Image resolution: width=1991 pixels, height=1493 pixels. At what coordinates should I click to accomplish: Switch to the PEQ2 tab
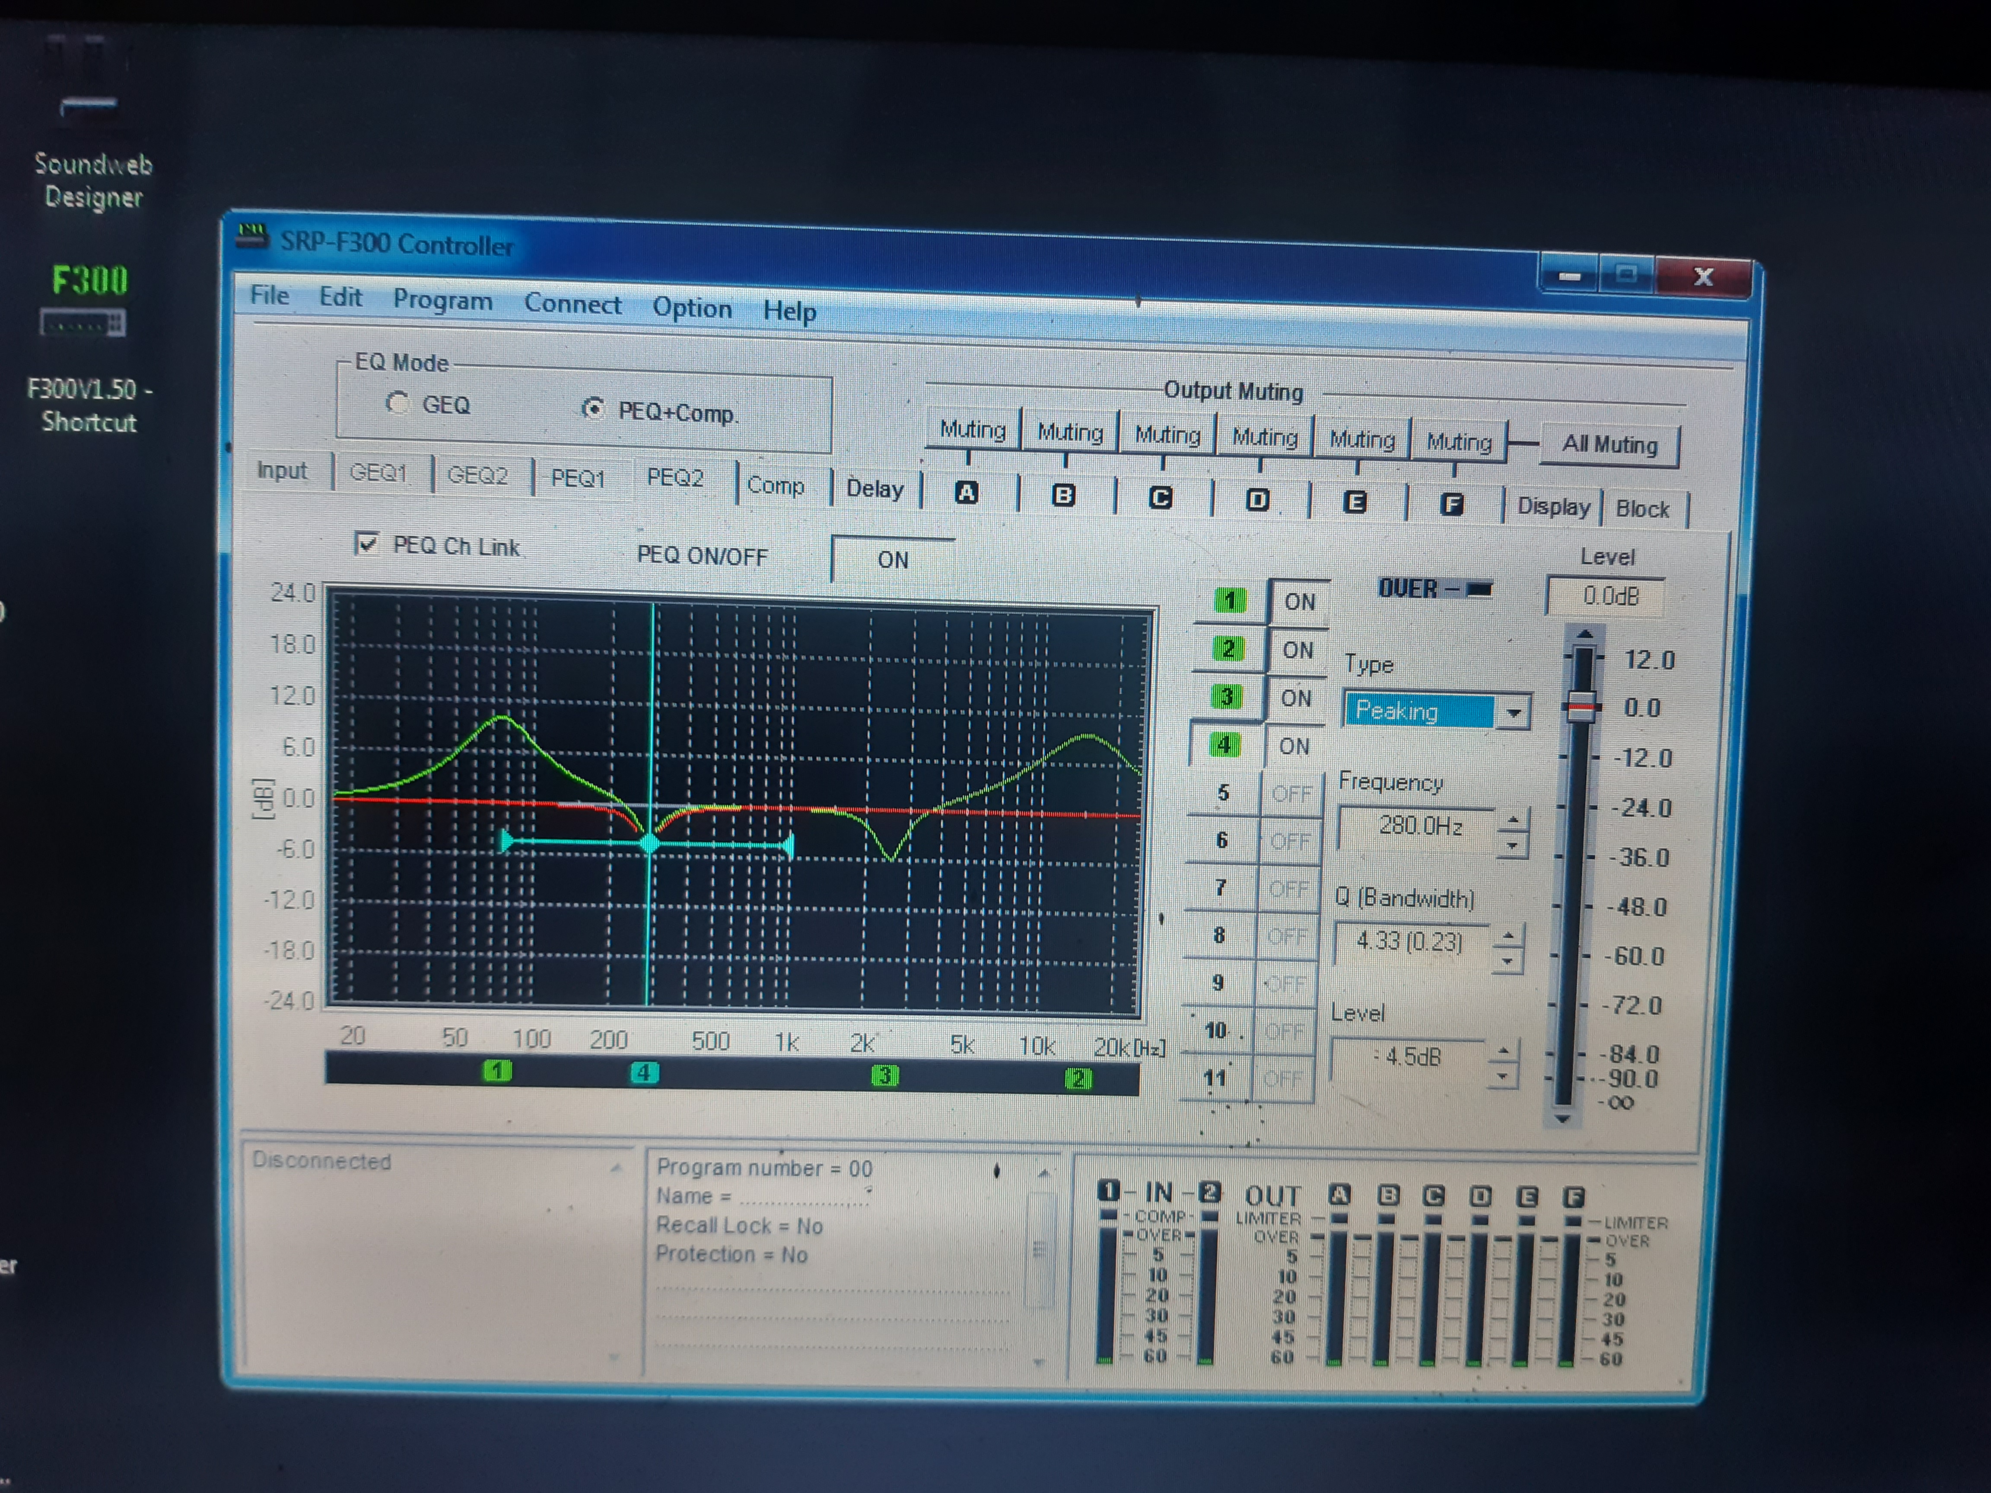point(675,477)
